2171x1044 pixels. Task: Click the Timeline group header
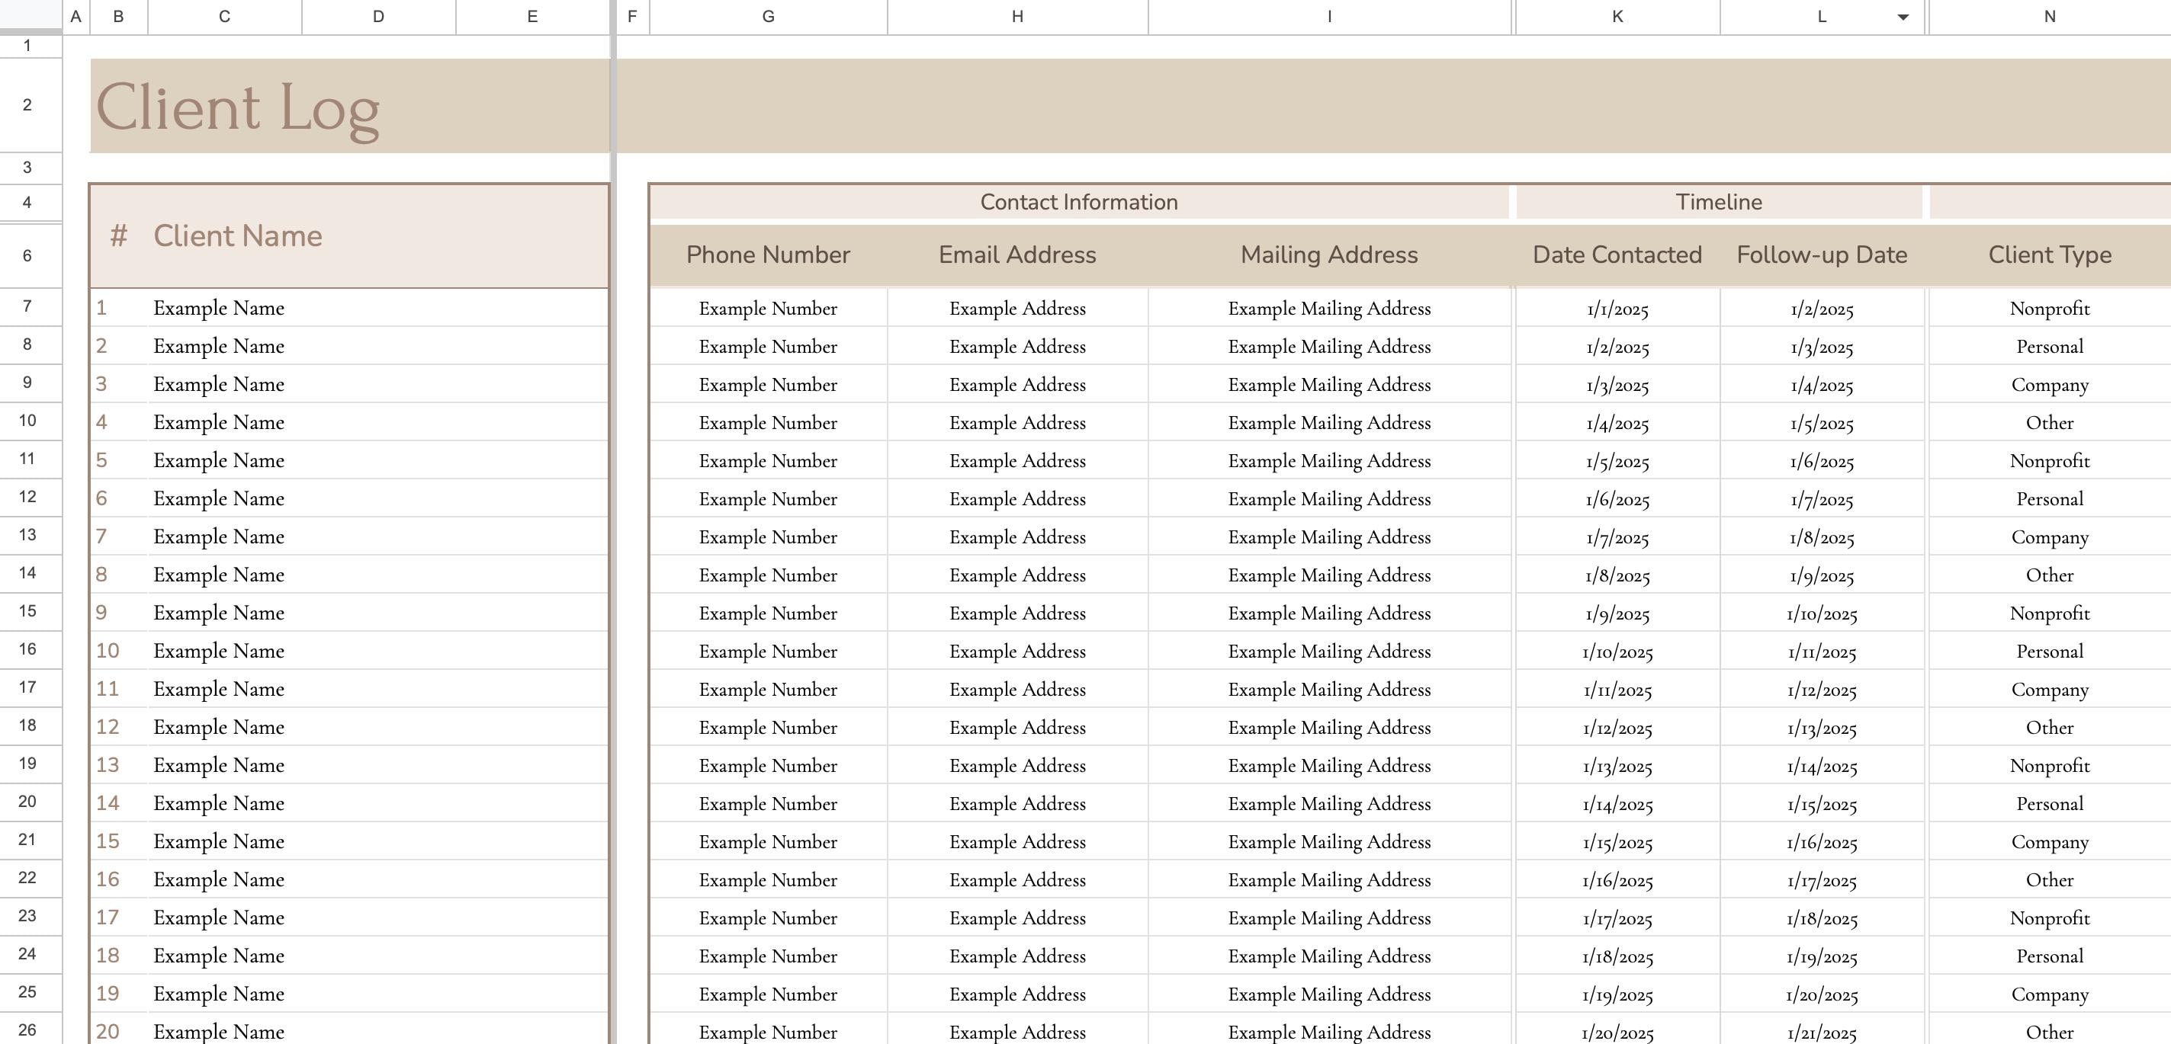1719,202
